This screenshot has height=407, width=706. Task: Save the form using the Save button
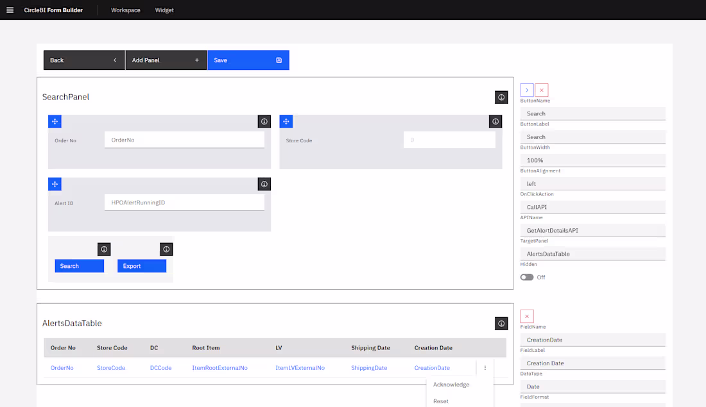[x=248, y=60]
